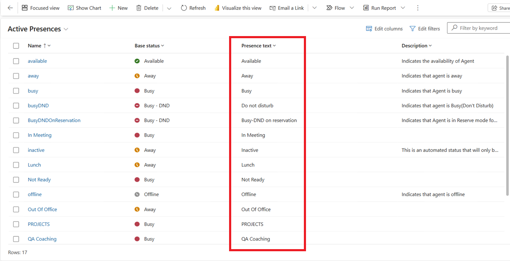Viewport: 510px width, 261px height.
Task: Click Edit filters
Action: point(425,28)
